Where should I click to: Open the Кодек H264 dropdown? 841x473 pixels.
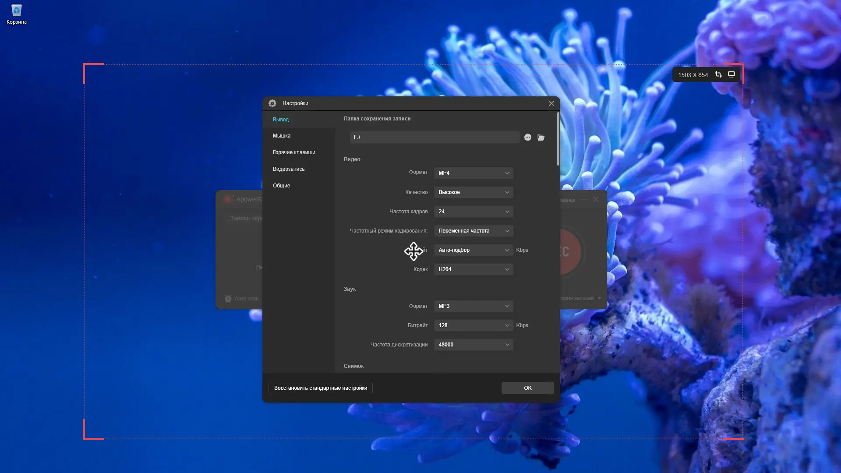pyautogui.click(x=474, y=269)
